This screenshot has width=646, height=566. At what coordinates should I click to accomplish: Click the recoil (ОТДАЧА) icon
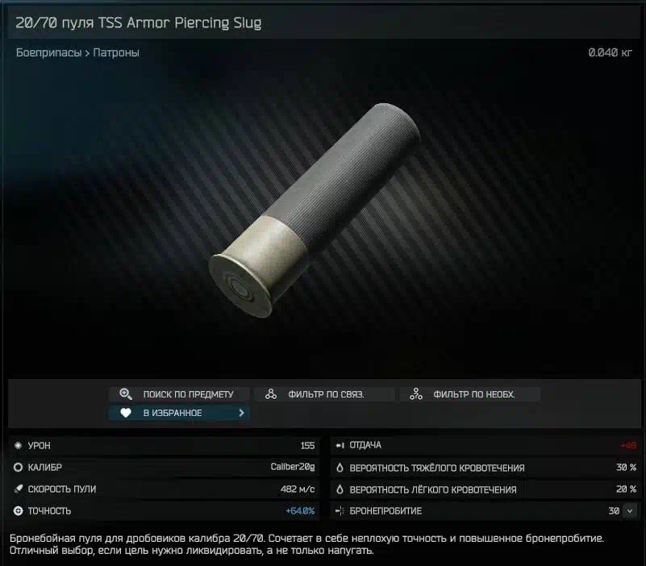click(340, 445)
